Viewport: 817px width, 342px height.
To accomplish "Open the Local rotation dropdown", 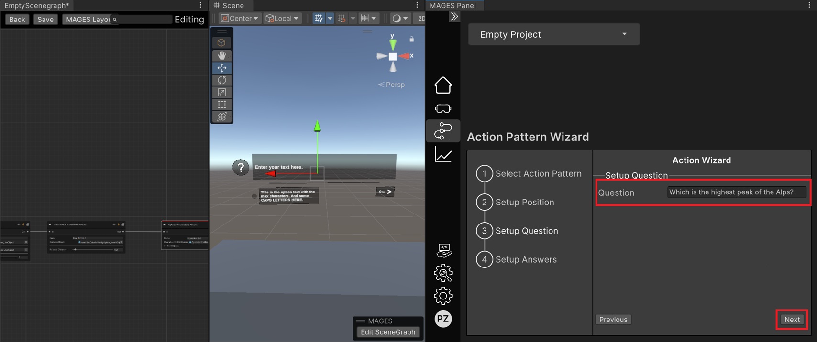I will (x=282, y=19).
